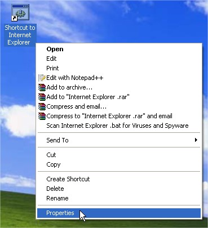Expand the Send To submenu arrow
Viewport: 208px width, 228px height.
point(196,140)
